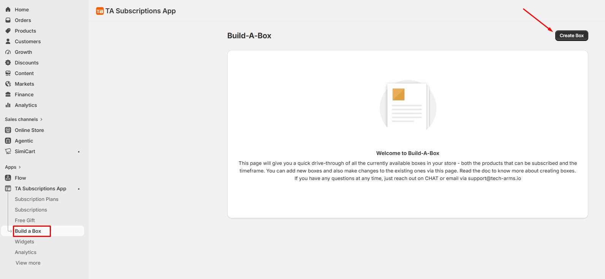Expand the Apps section
Screen dimensions: 605x279
coord(13,167)
